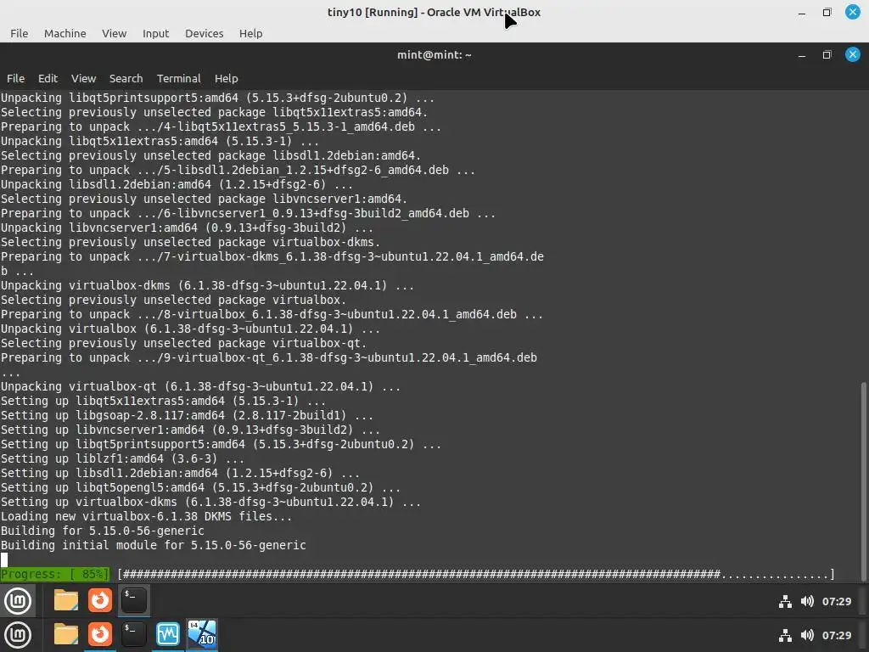
Task: Launch Firefox from the host panel
Action: click(100, 635)
